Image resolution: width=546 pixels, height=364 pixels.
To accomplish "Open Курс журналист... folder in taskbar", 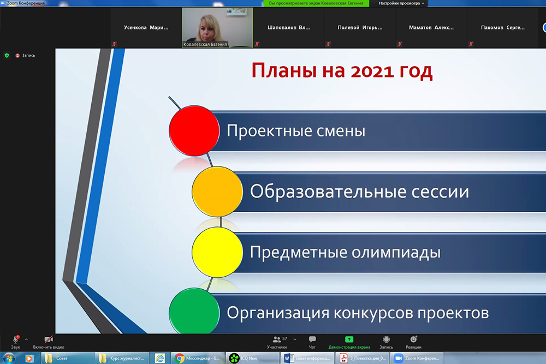I will (122, 358).
